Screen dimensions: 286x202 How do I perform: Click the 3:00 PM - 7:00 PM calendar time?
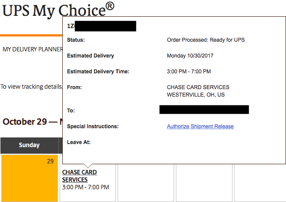[86, 187]
